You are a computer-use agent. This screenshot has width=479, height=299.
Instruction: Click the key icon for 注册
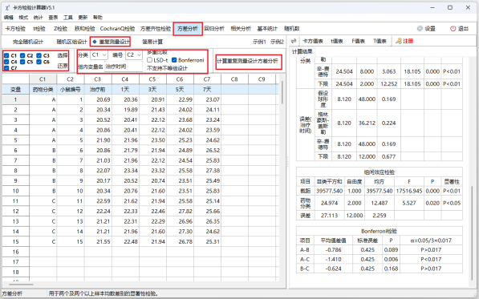[x=398, y=41]
